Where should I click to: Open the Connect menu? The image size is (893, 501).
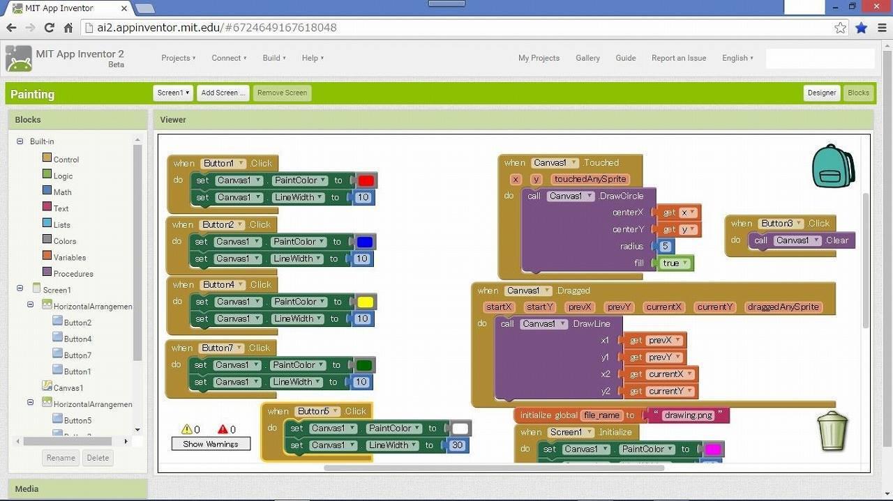point(229,58)
